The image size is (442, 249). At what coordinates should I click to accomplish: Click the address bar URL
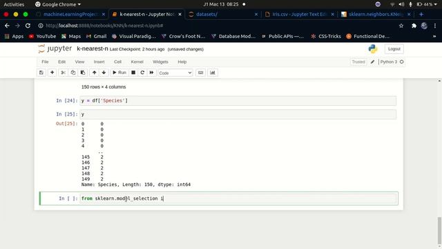[x=104, y=26]
